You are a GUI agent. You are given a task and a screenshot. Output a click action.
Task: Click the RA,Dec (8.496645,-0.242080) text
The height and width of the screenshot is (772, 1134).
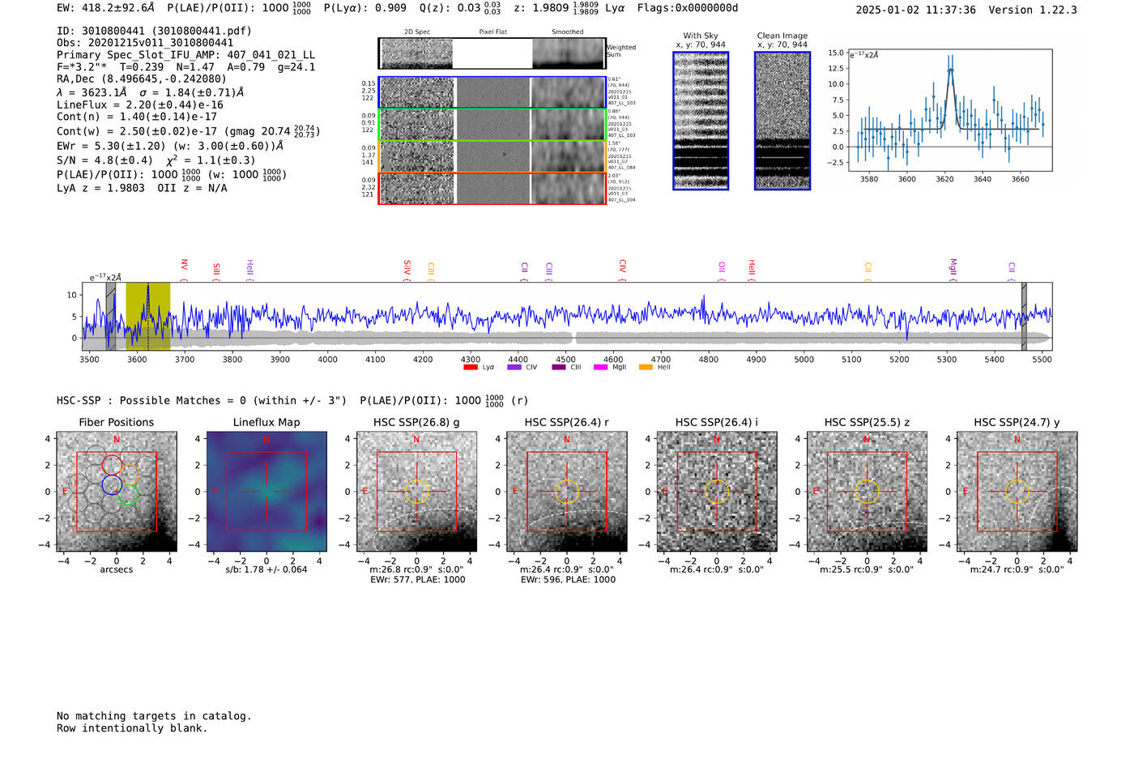pyautogui.click(x=142, y=79)
